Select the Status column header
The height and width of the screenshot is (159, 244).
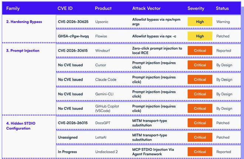coord(222,8)
